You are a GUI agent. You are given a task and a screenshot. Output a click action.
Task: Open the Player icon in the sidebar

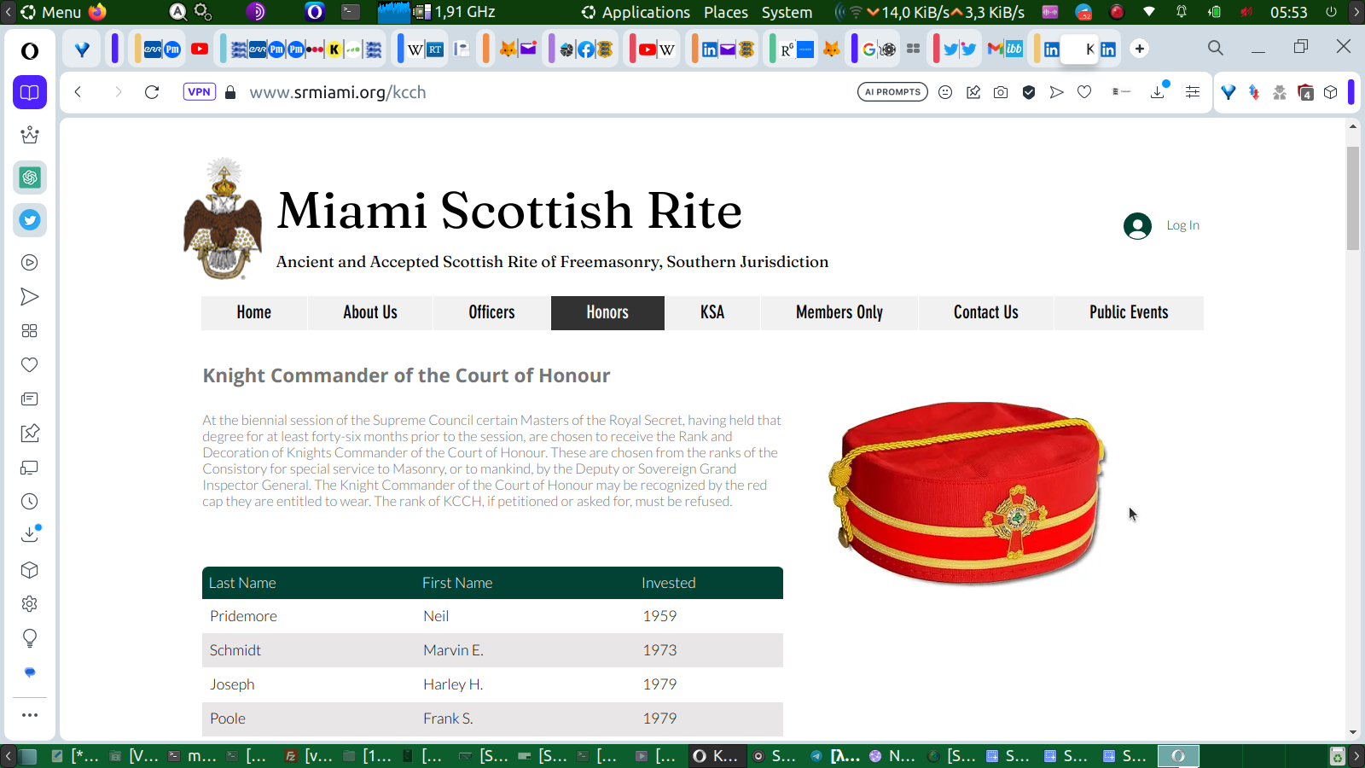[x=30, y=263]
